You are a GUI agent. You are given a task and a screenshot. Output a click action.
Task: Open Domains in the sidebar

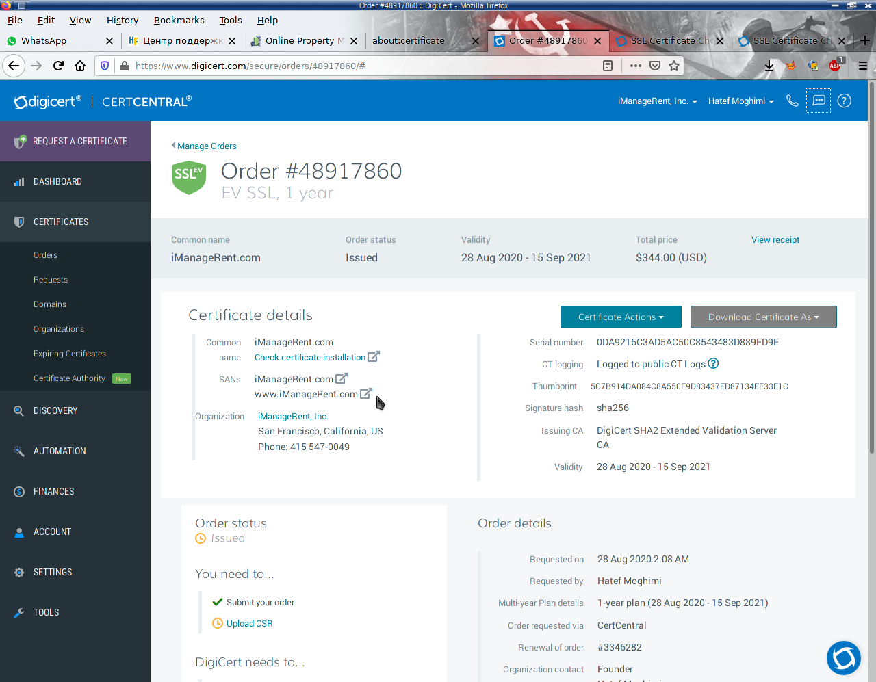click(50, 304)
